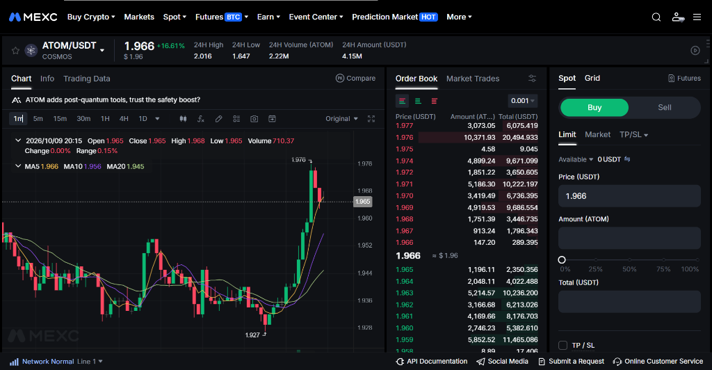Open the calendar/date layout icon
The width and height of the screenshot is (712, 370).
point(272,119)
